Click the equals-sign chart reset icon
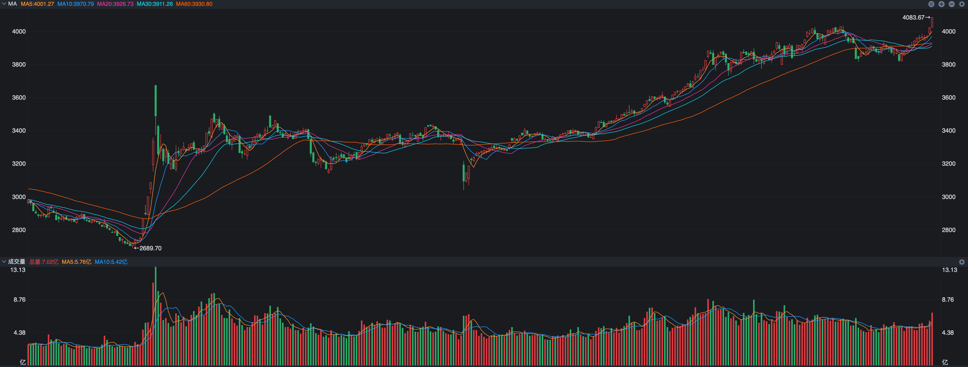 (931, 4)
